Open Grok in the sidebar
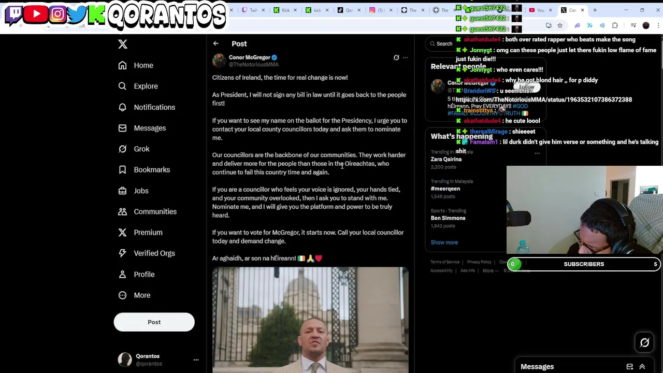 [134, 149]
